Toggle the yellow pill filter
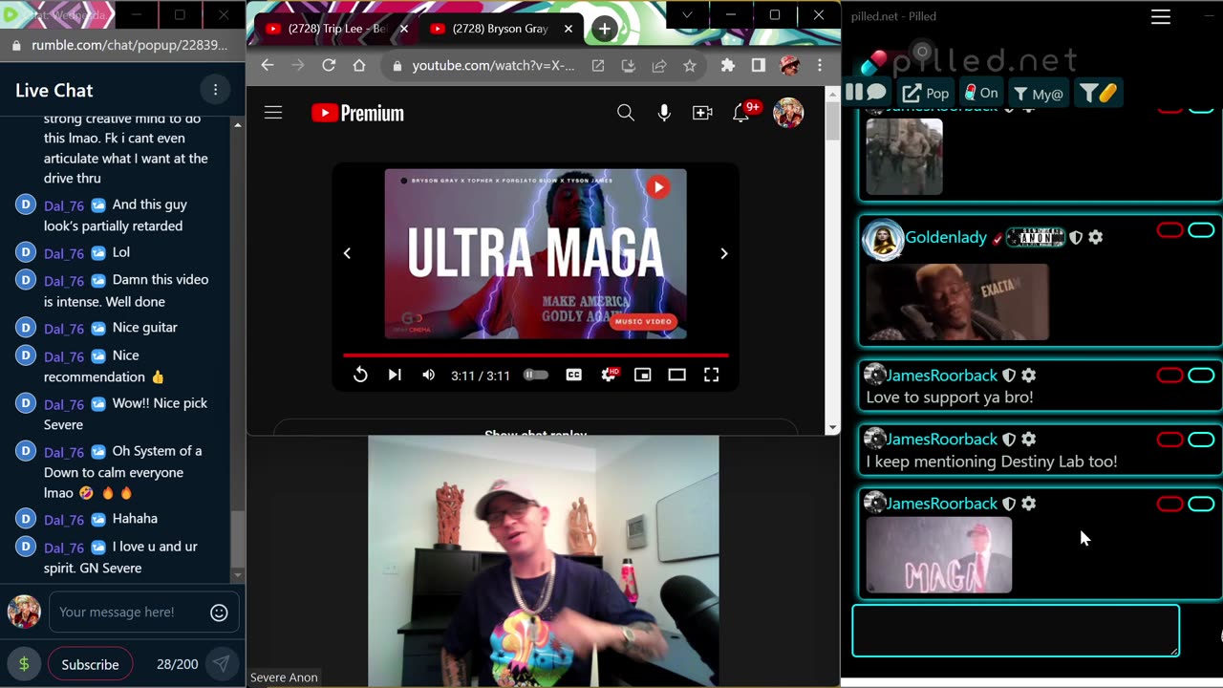The image size is (1223, 688). 1098,93
